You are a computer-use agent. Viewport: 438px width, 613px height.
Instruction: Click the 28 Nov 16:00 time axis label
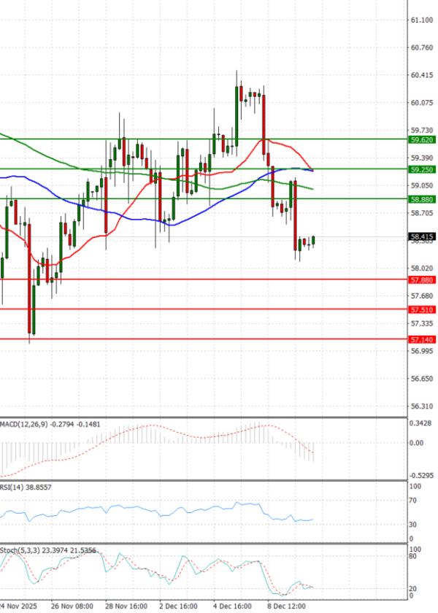(x=127, y=606)
